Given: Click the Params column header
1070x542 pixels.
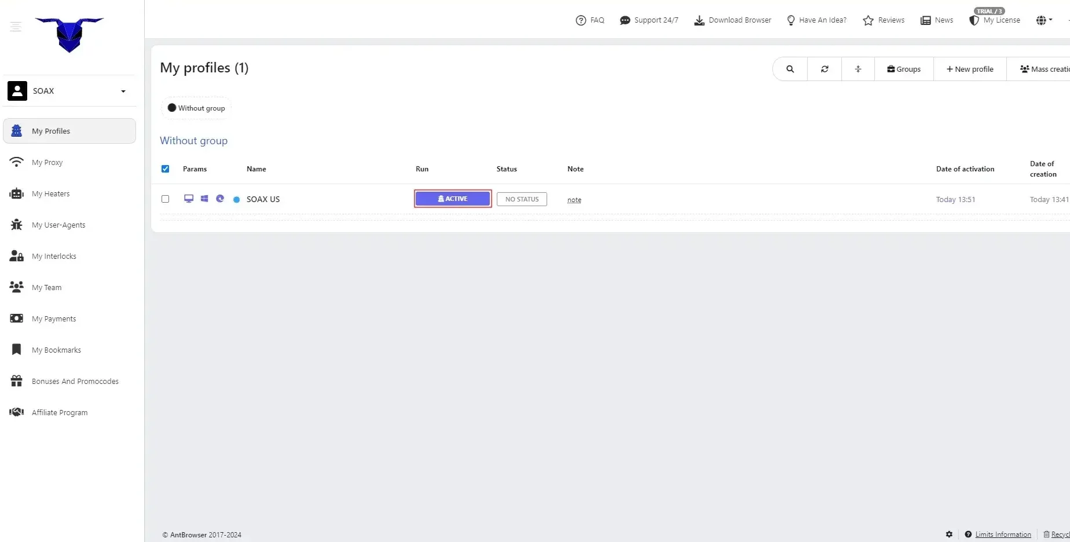Looking at the screenshot, I should coord(195,169).
